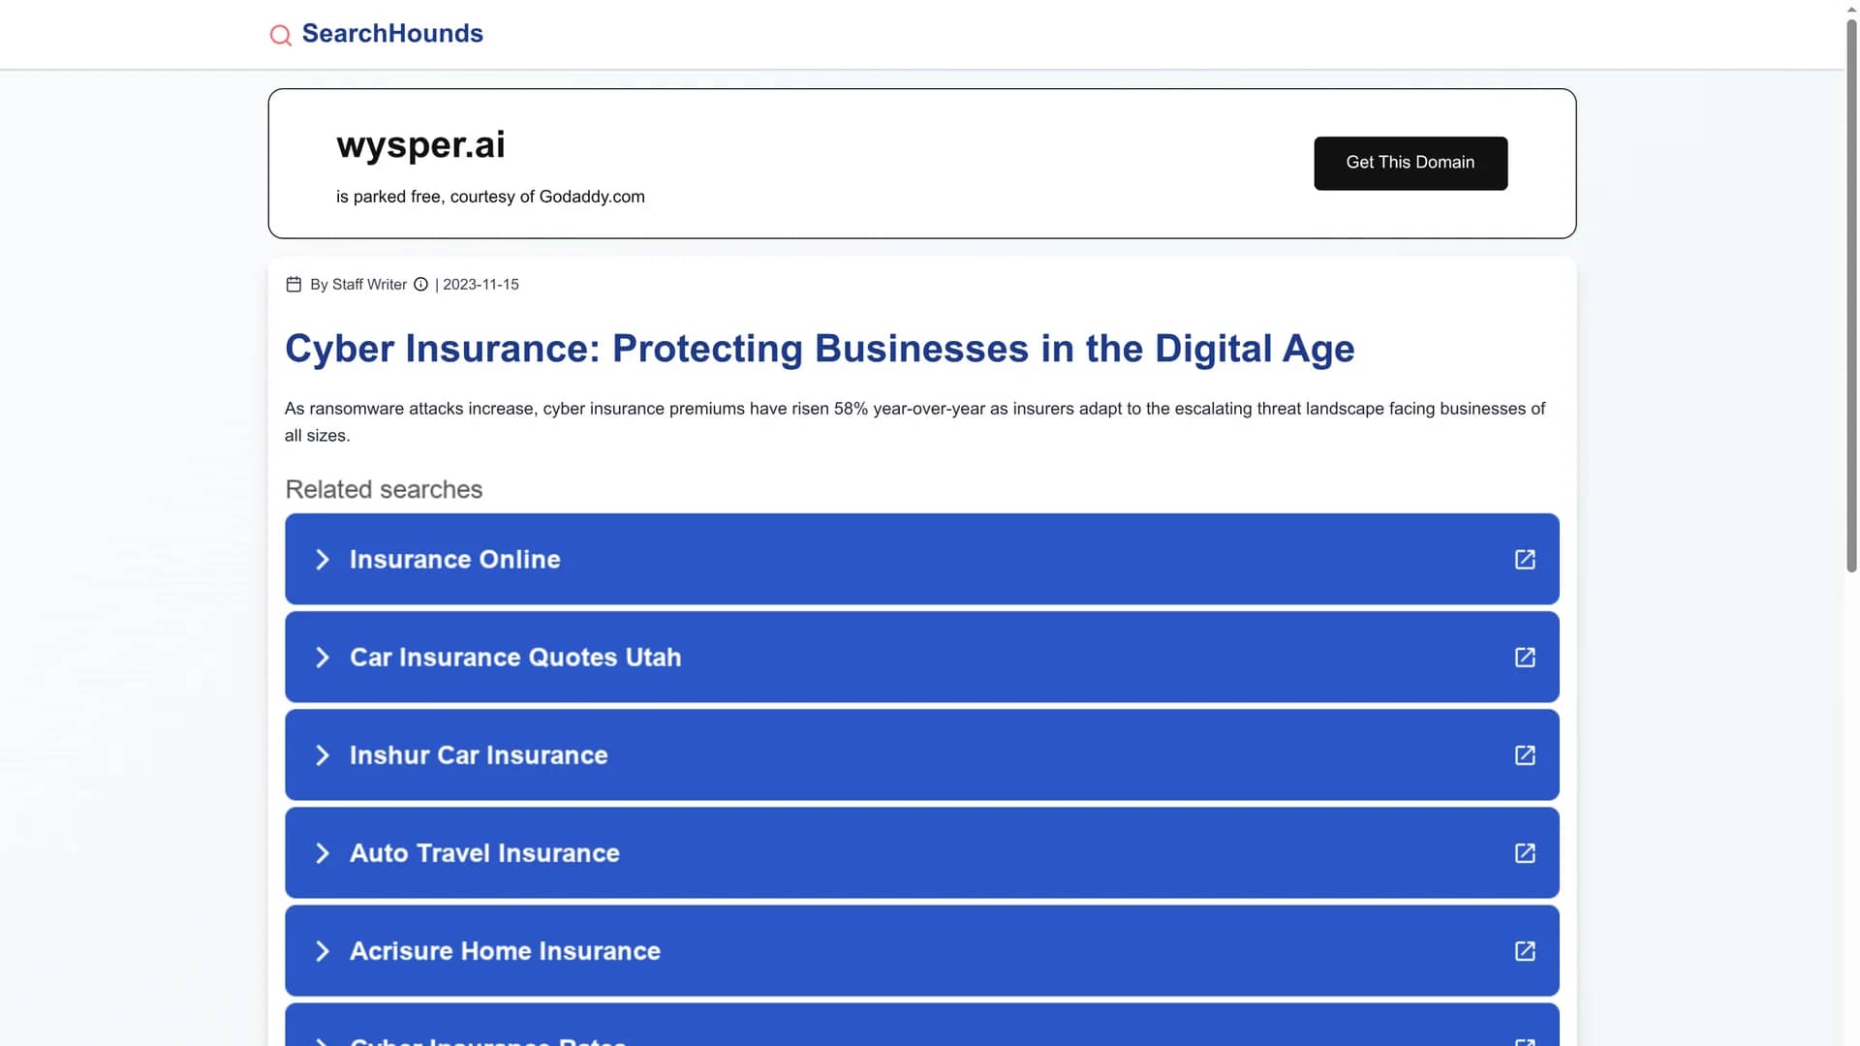1860x1046 pixels.
Task: Click chevron beside Auto Travel Insurance
Action: tap(323, 852)
